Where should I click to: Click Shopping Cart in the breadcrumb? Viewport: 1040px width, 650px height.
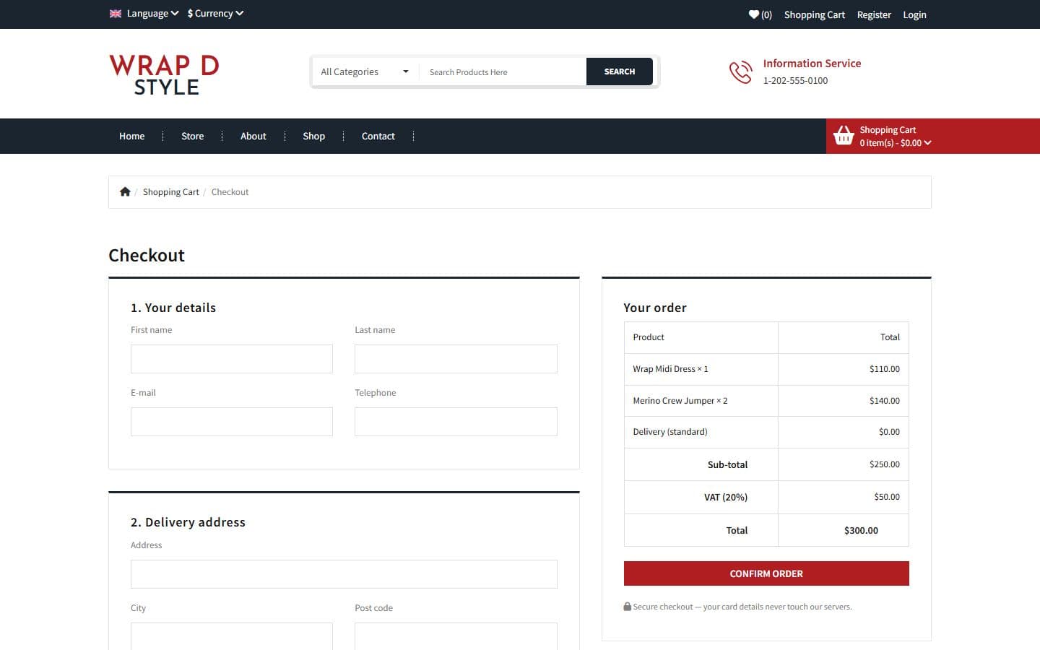tap(171, 192)
